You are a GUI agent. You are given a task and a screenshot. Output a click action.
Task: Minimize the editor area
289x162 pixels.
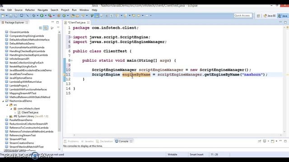pos(280,22)
